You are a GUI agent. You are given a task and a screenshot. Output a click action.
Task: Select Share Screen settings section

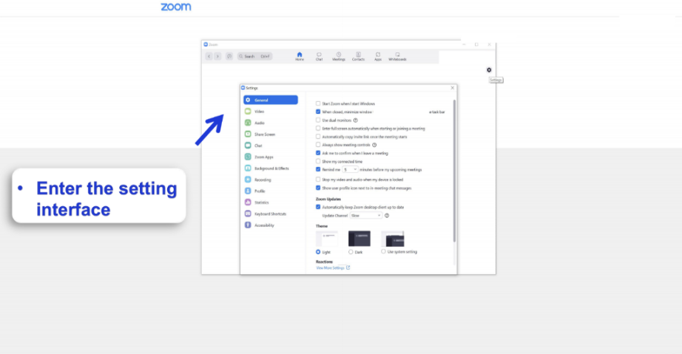tap(264, 135)
